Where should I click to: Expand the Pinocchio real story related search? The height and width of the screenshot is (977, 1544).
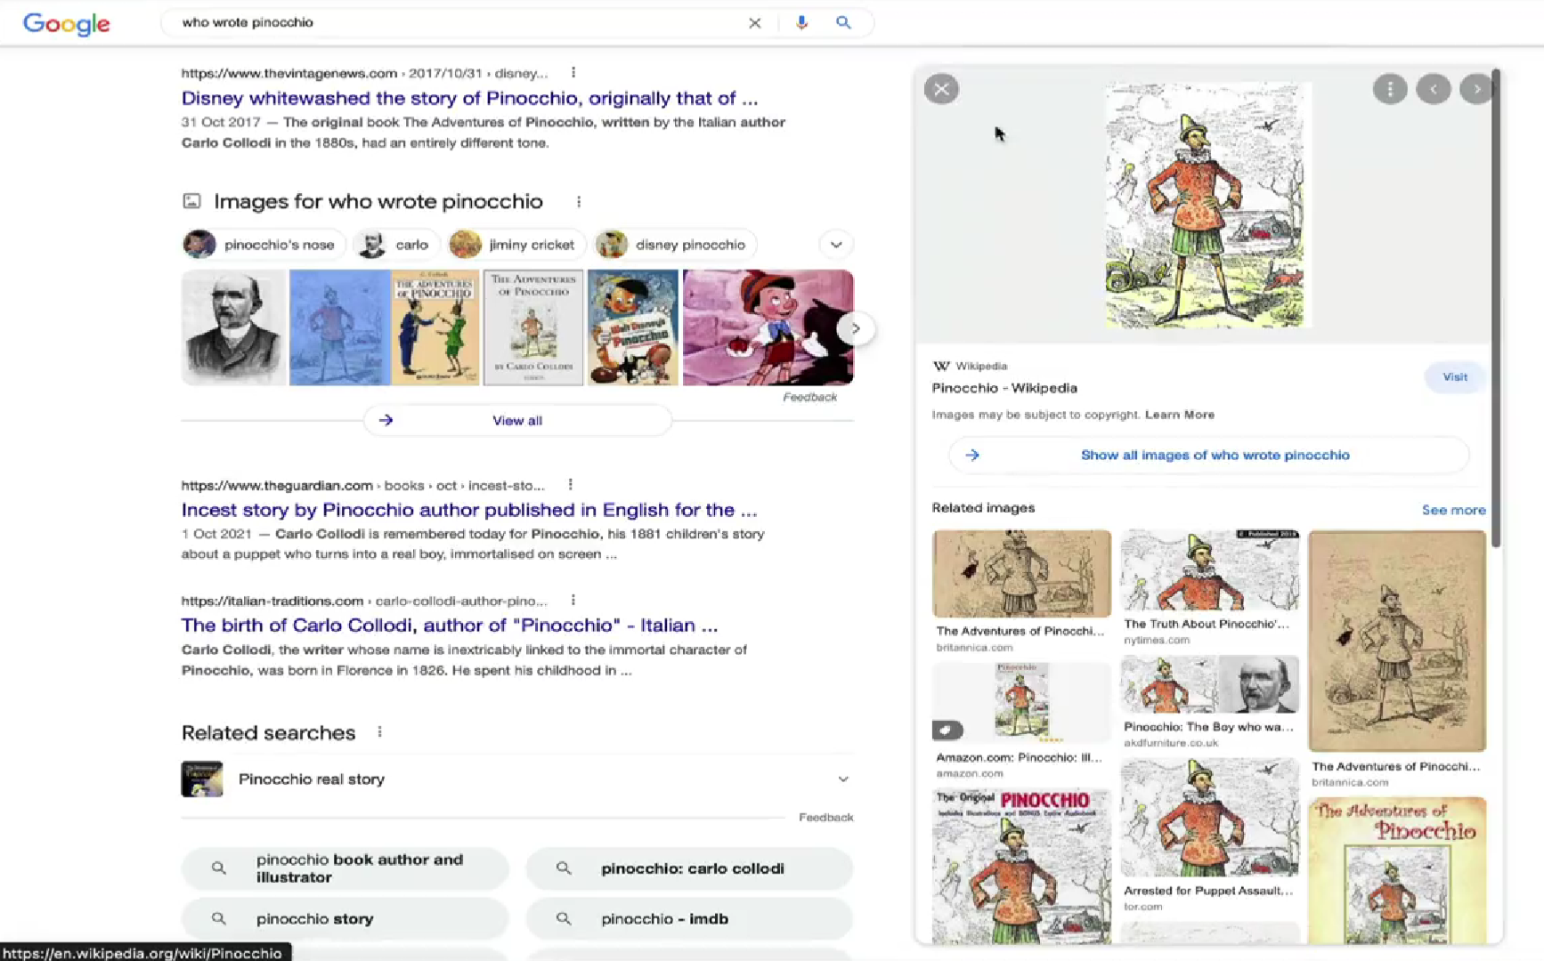point(842,779)
